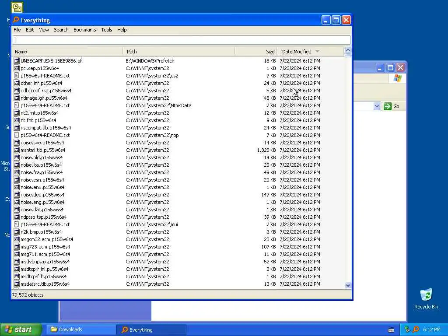This screenshot has height=336, width=448.
Task: Click file icon of noise.sve.p155w6s4
Action: point(17,142)
